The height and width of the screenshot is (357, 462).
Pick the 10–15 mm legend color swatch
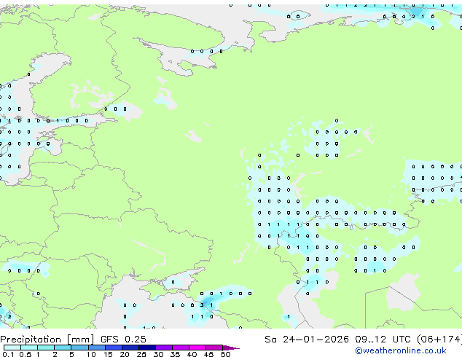click(96, 348)
